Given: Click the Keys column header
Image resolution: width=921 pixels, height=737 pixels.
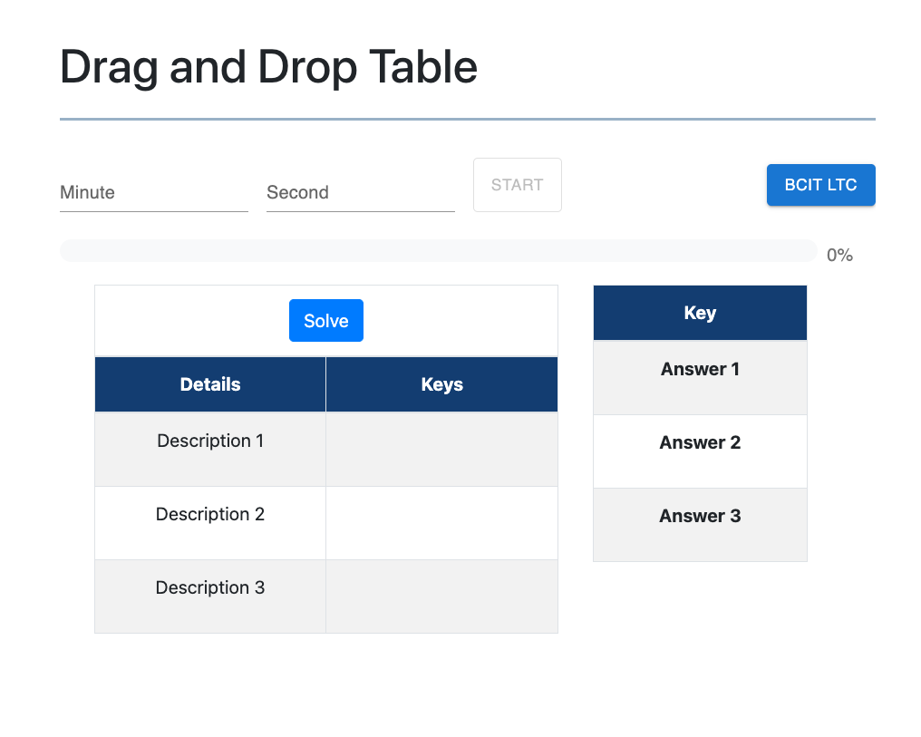Looking at the screenshot, I should click(441, 383).
